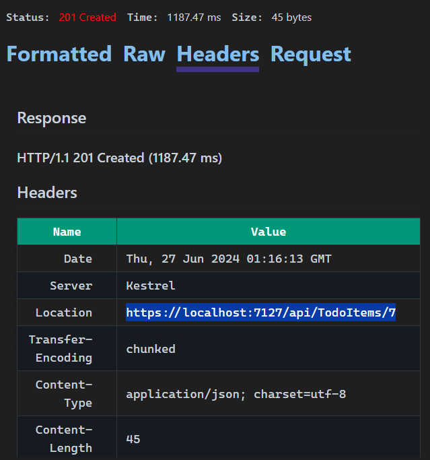Switch to the Request tab
The height and width of the screenshot is (460, 430).
[x=310, y=55]
